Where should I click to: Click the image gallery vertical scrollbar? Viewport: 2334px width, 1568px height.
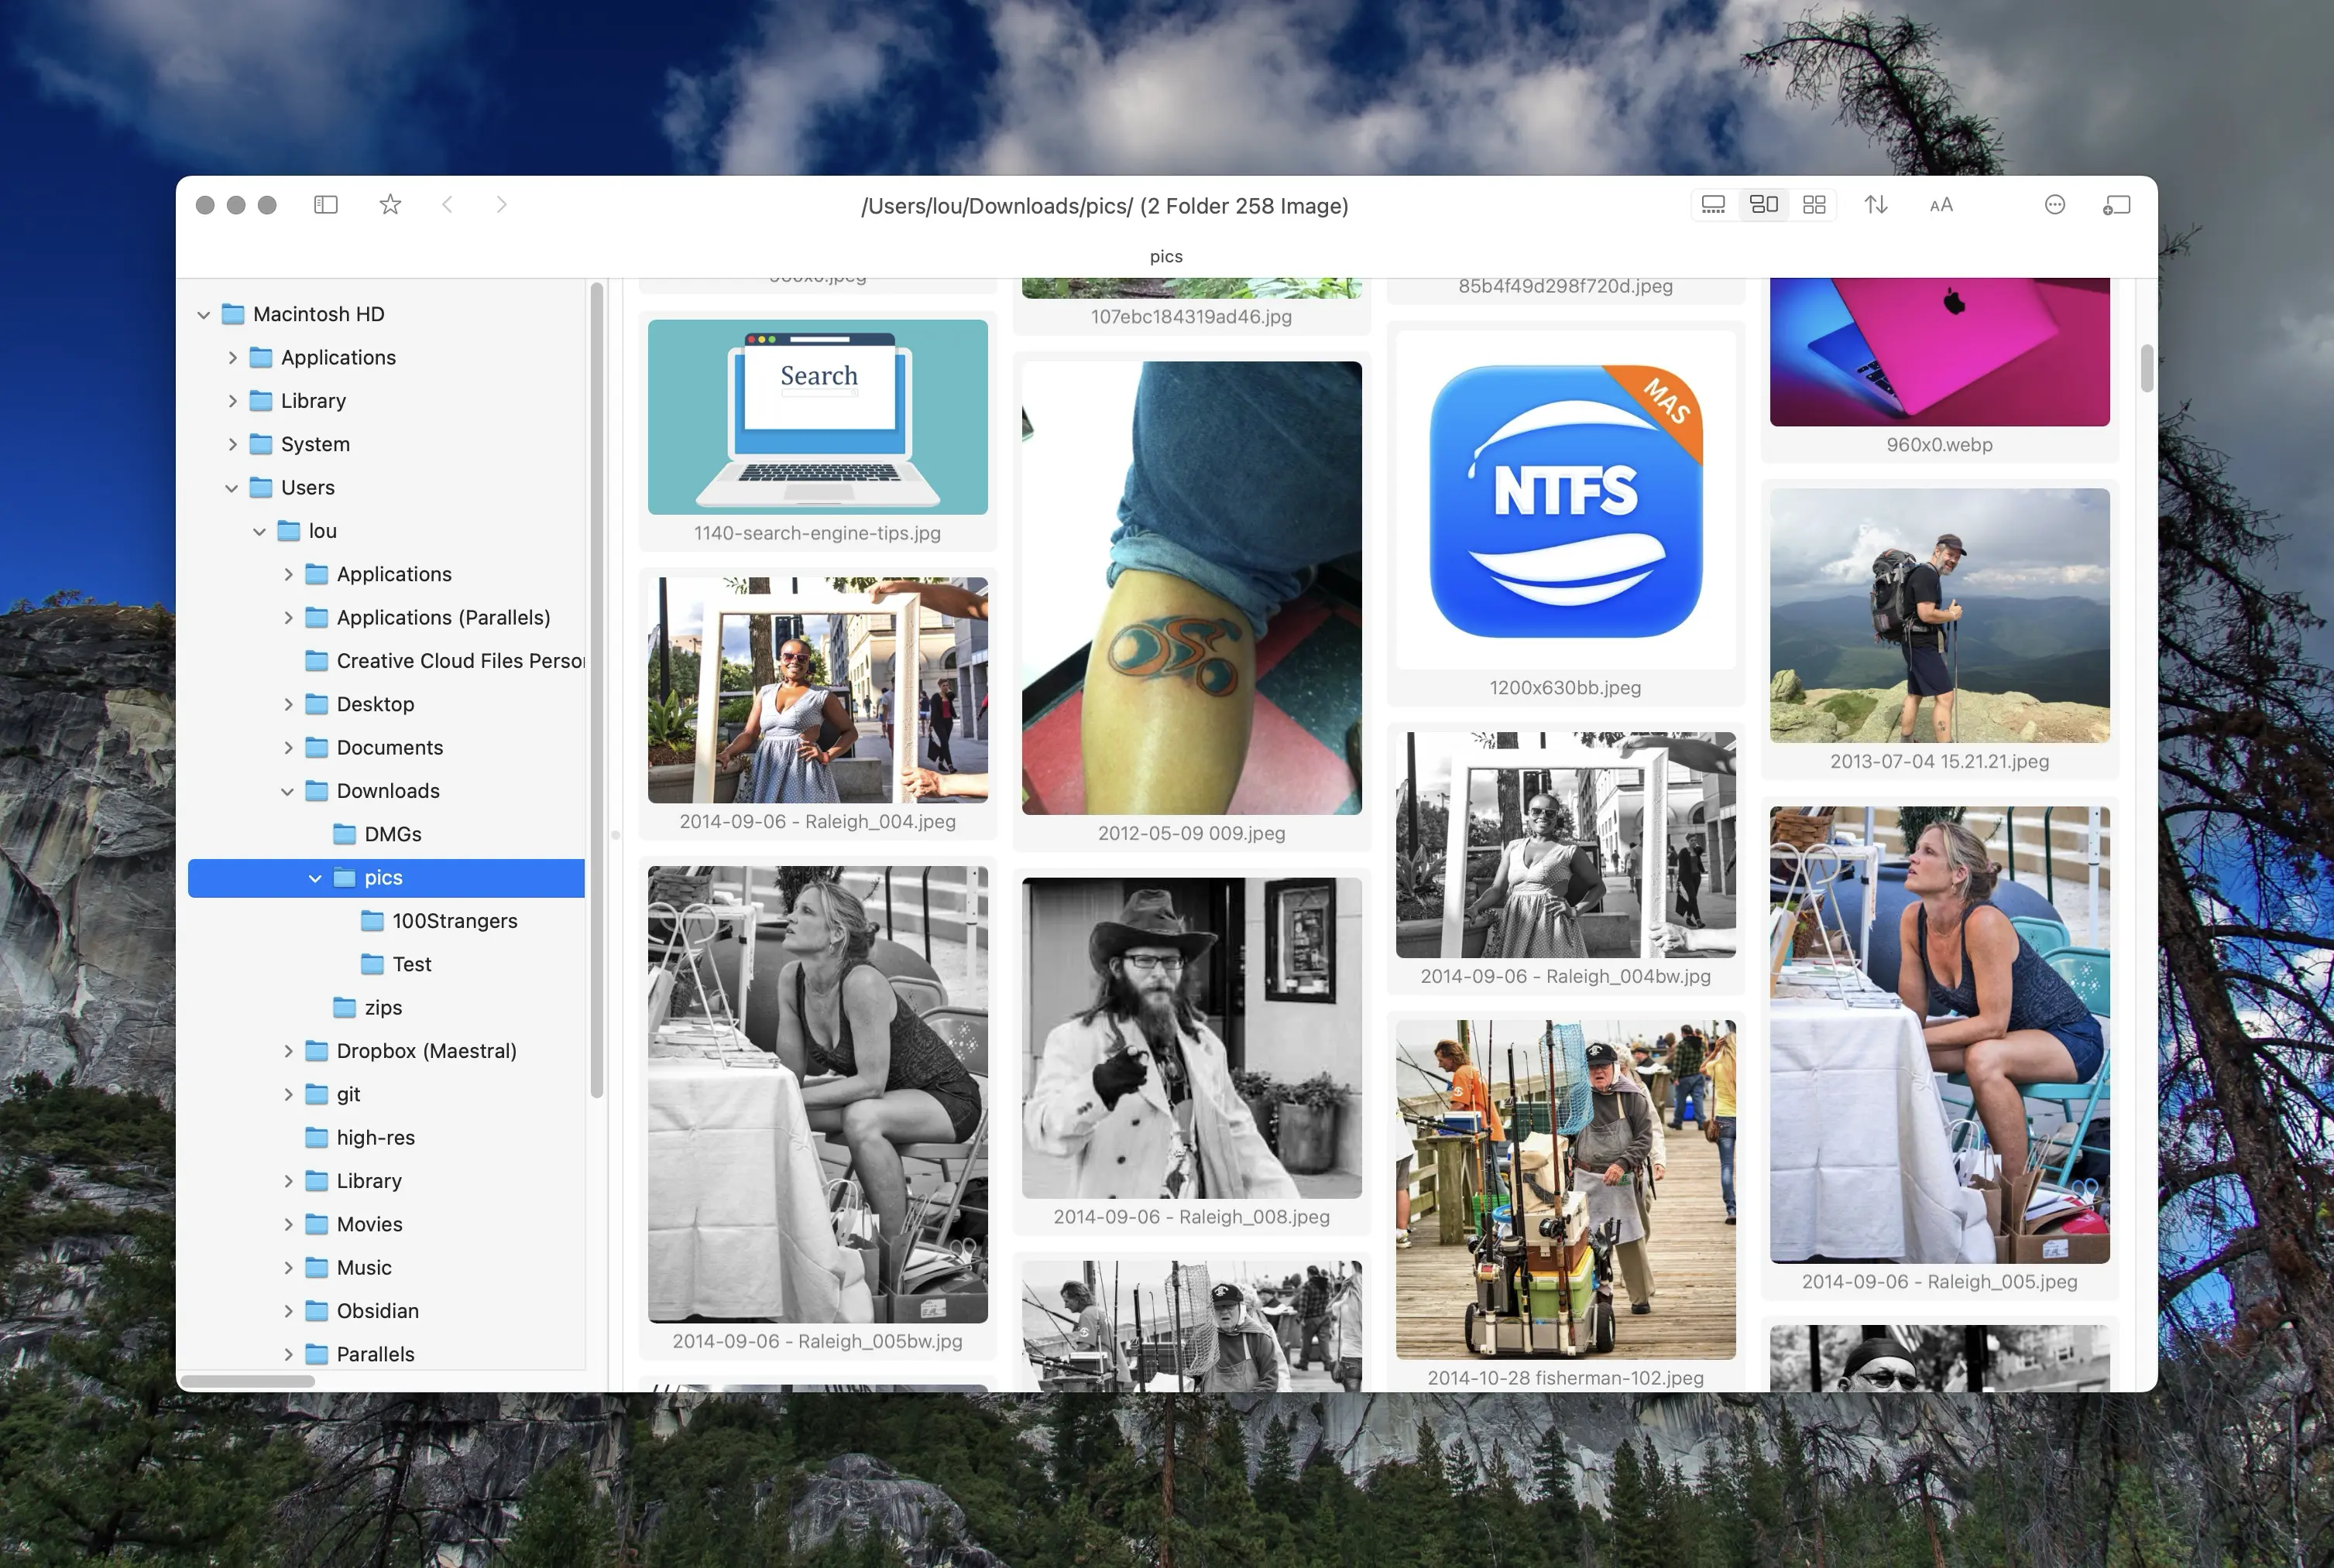pos(2147,369)
